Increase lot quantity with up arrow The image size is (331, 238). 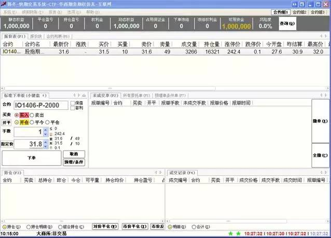[46, 130]
